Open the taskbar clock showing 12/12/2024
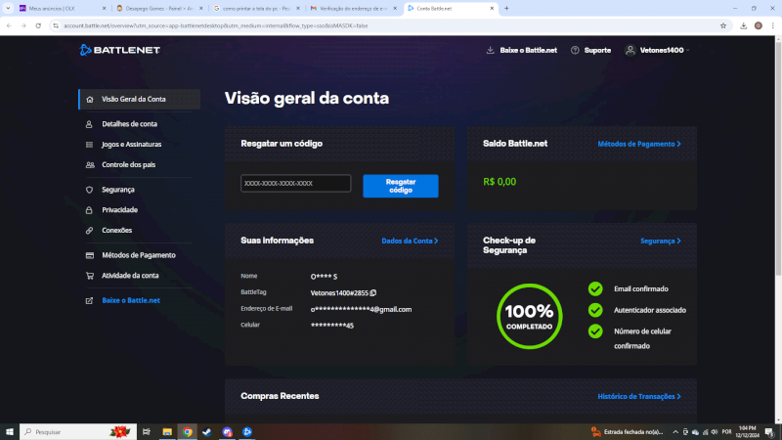Image resolution: width=782 pixels, height=440 pixels. click(x=747, y=432)
